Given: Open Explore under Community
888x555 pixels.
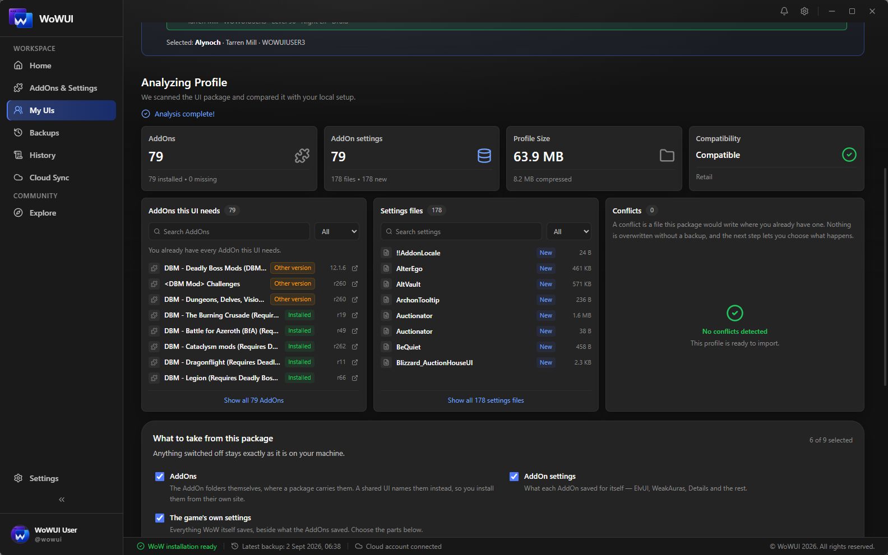Looking at the screenshot, I should point(62,213).
